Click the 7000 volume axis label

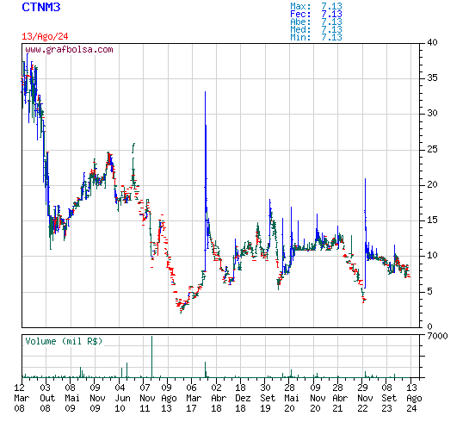437,336
